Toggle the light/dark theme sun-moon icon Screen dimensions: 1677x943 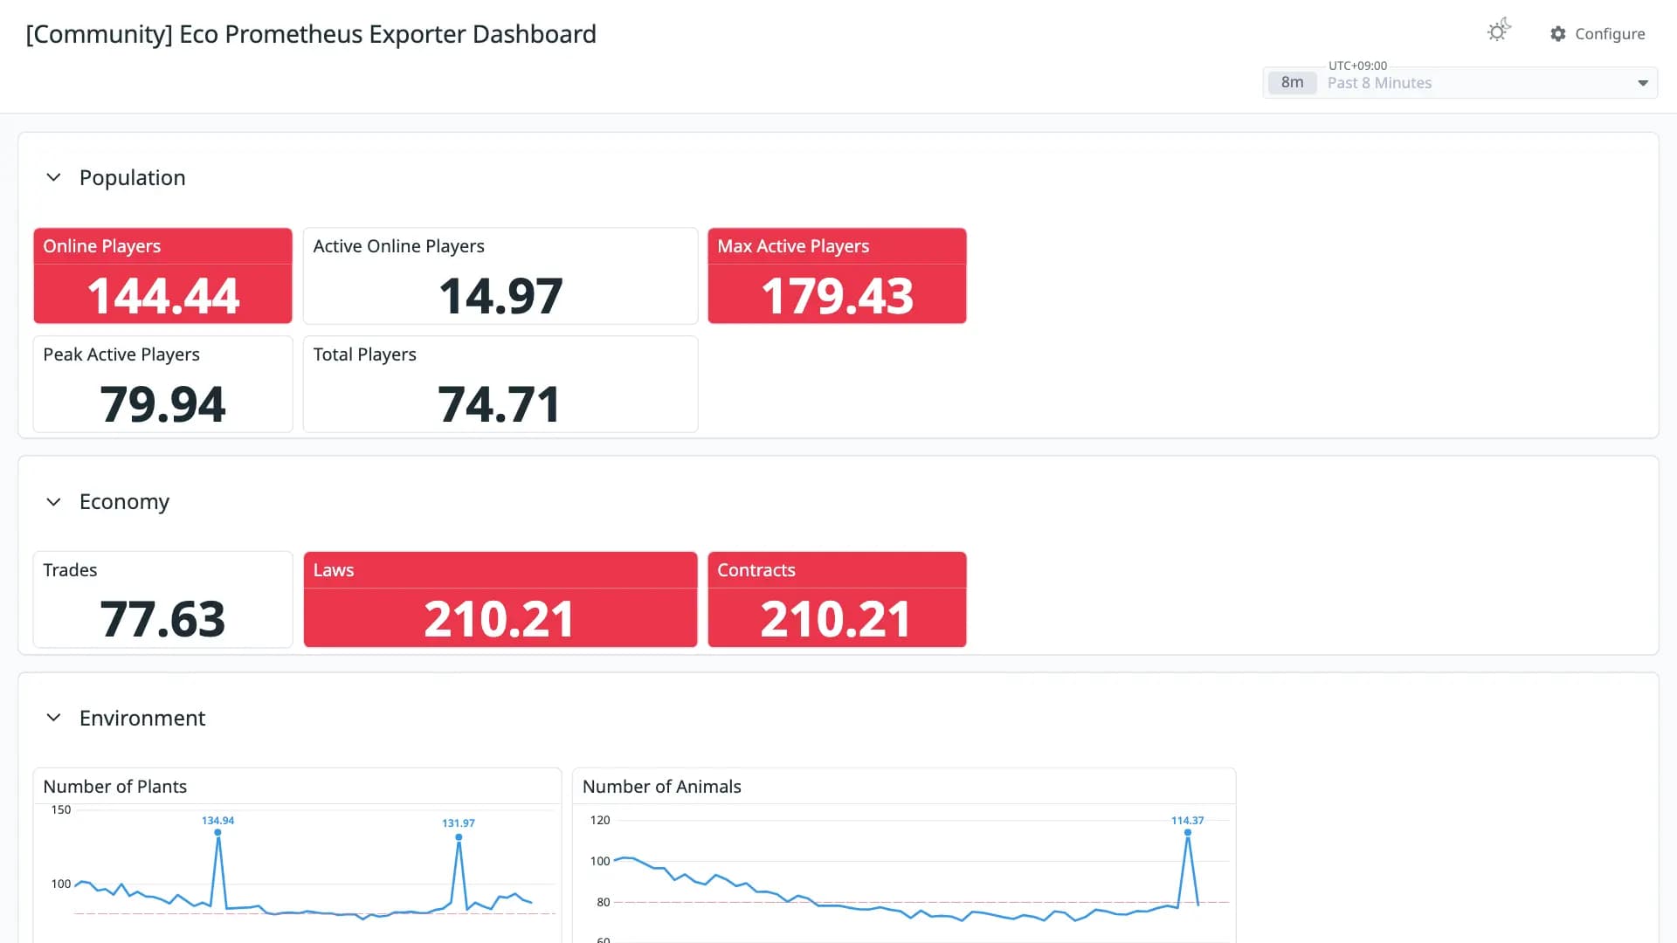tap(1499, 31)
